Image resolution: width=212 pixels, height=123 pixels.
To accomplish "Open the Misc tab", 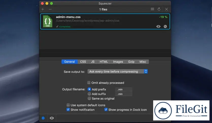I will coord(143,62).
